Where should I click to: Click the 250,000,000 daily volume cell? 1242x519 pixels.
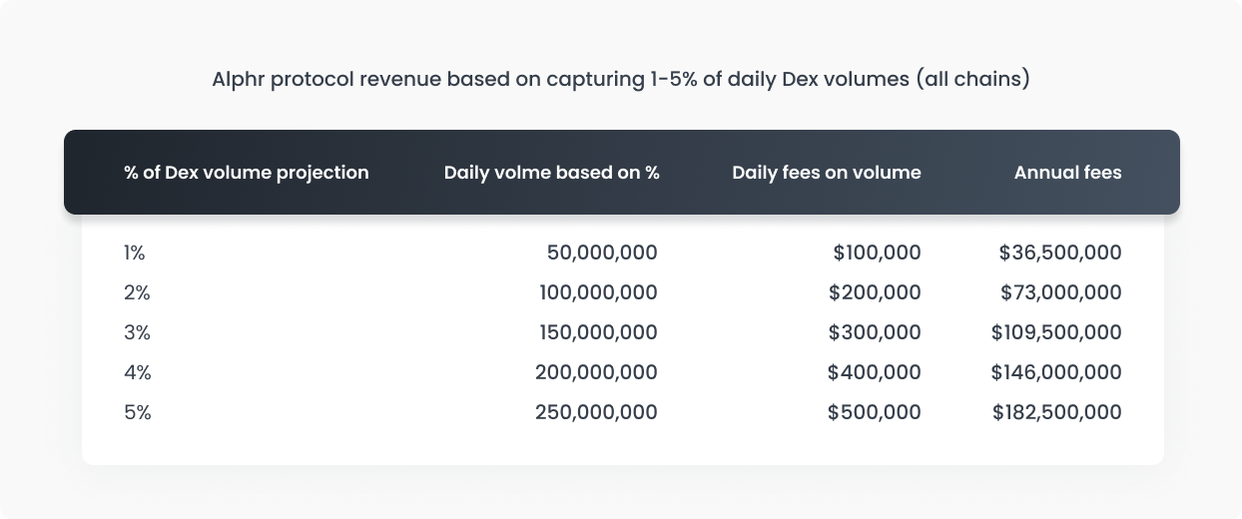pos(596,413)
